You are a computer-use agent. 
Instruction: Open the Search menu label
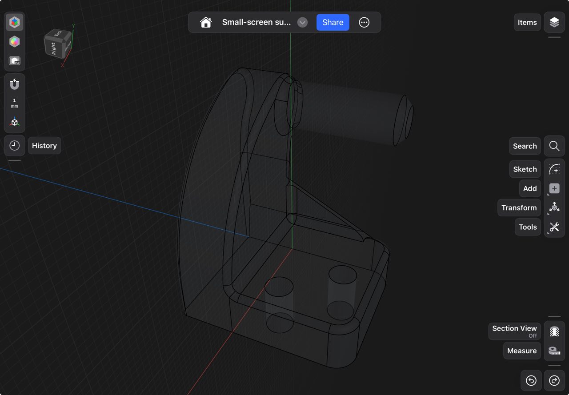pyautogui.click(x=525, y=146)
